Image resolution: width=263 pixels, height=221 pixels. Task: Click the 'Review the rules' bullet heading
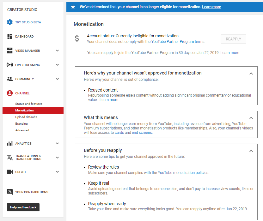103,167
